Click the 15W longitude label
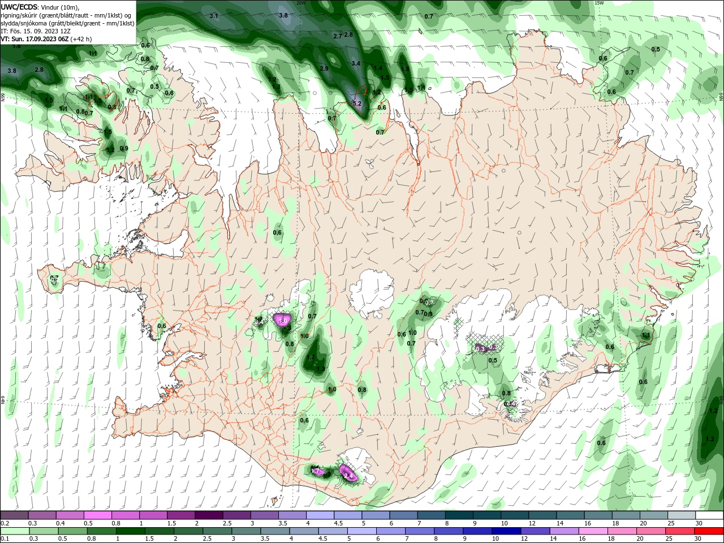 (599, 3)
